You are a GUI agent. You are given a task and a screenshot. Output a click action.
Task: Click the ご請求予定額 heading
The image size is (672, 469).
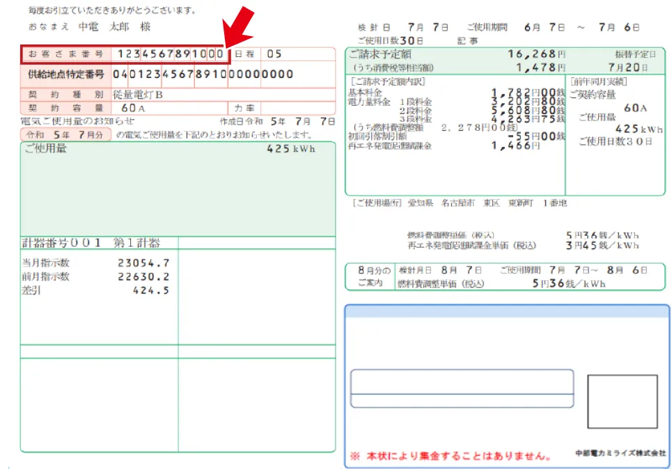coord(381,54)
